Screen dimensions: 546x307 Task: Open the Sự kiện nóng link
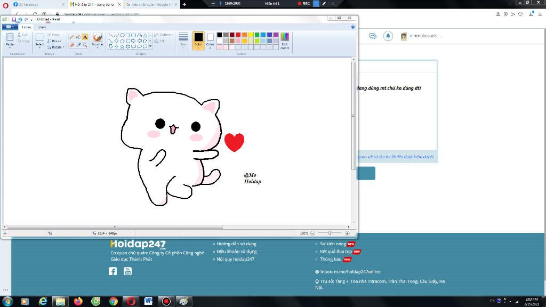333,244
